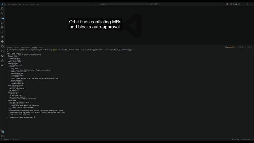Open the command center dropdown arrow
The height and width of the screenshot is (143, 254).
158,4
